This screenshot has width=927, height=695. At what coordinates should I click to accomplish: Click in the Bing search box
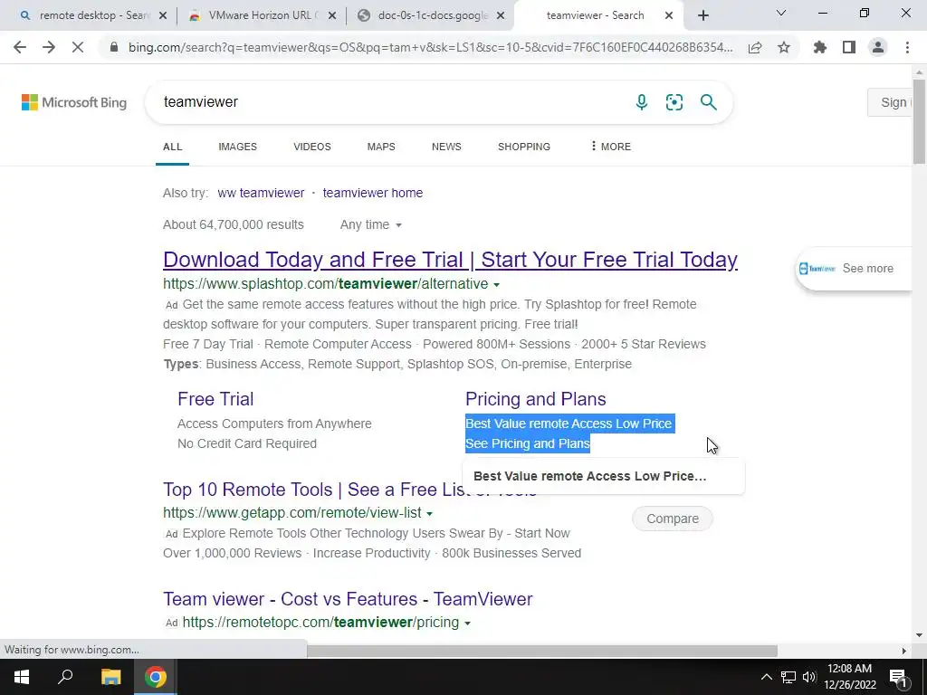point(390,102)
